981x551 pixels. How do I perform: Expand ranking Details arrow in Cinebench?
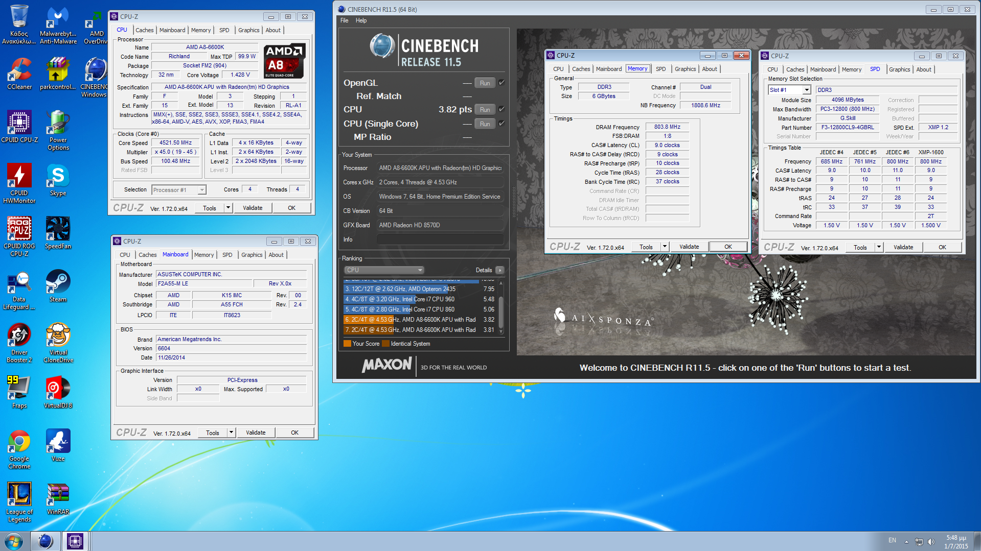[500, 270]
